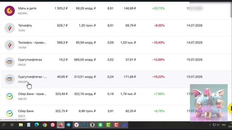Screen dimensions: 232x130
Task: Open the Мать и дитя company logo
Action: point(10,11)
